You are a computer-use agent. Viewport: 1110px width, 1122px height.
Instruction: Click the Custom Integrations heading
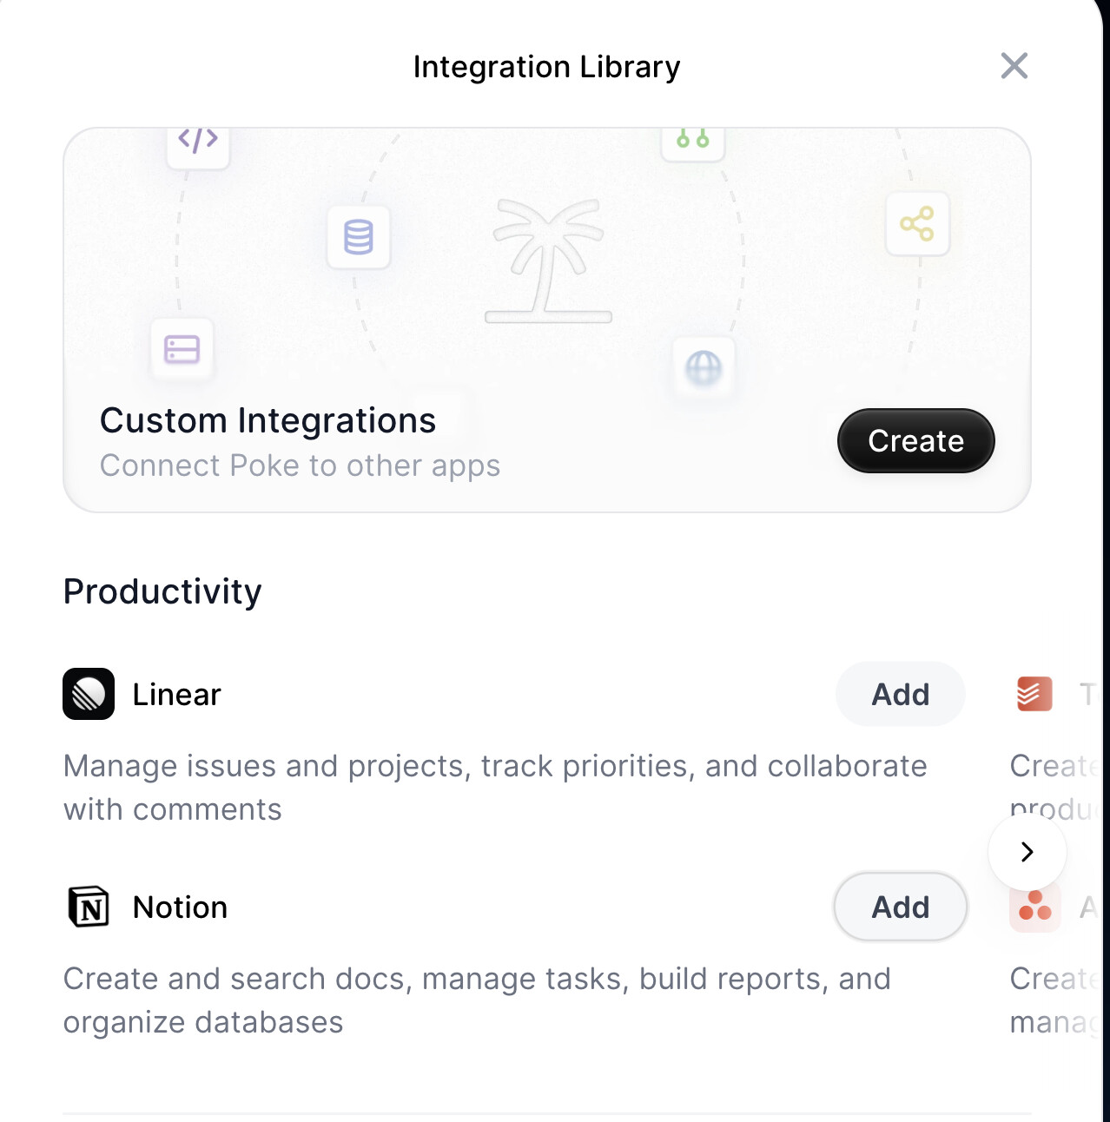[268, 420]
